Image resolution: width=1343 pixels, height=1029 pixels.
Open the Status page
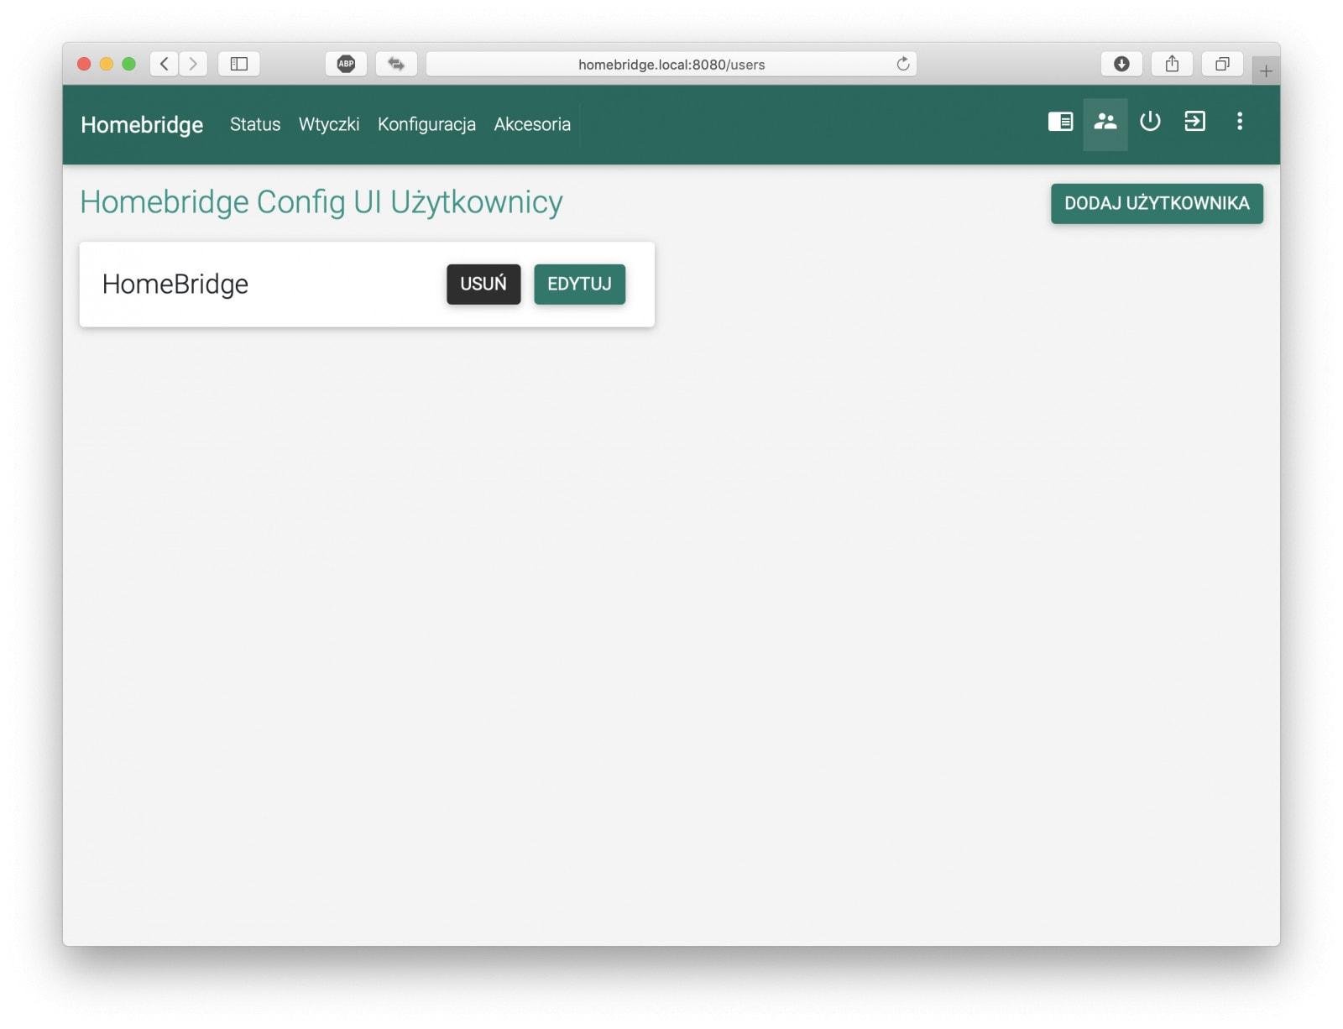255,124
